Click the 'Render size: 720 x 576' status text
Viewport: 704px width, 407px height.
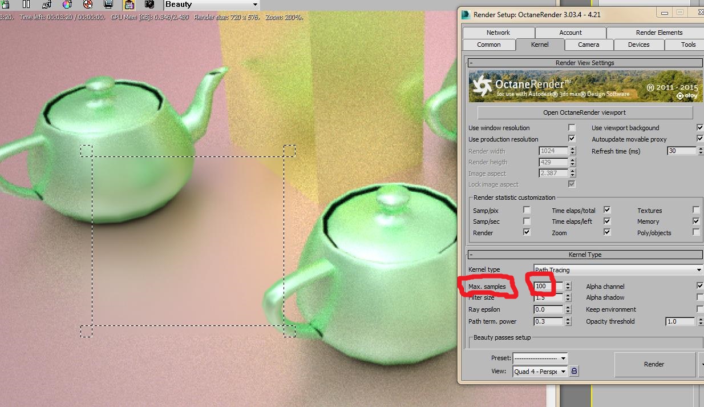pyautogui.click(x=227, y=17)
